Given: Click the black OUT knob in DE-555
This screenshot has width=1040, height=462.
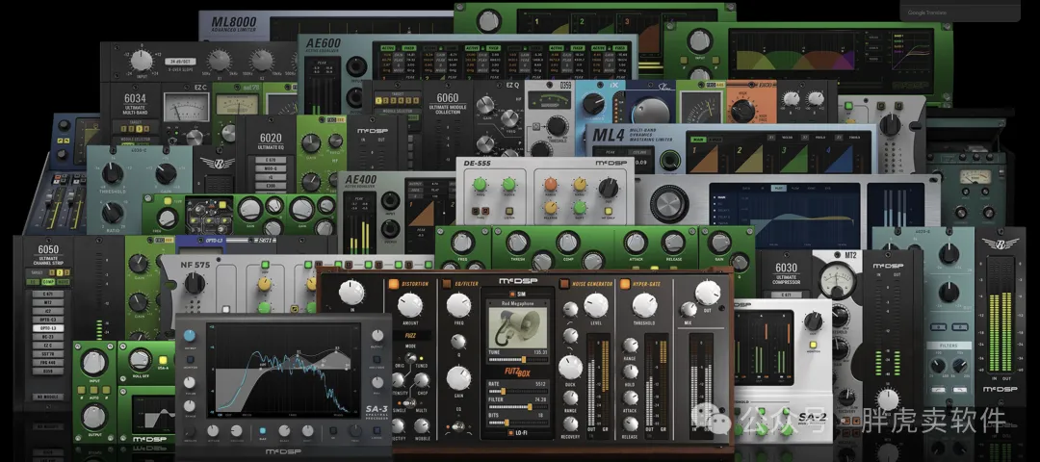Looking at the screenshot, I should pyautogui.click(x=609, y=189).
